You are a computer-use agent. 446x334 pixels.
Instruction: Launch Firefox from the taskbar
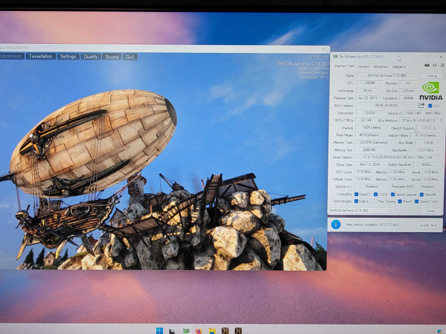pos(199,331)
